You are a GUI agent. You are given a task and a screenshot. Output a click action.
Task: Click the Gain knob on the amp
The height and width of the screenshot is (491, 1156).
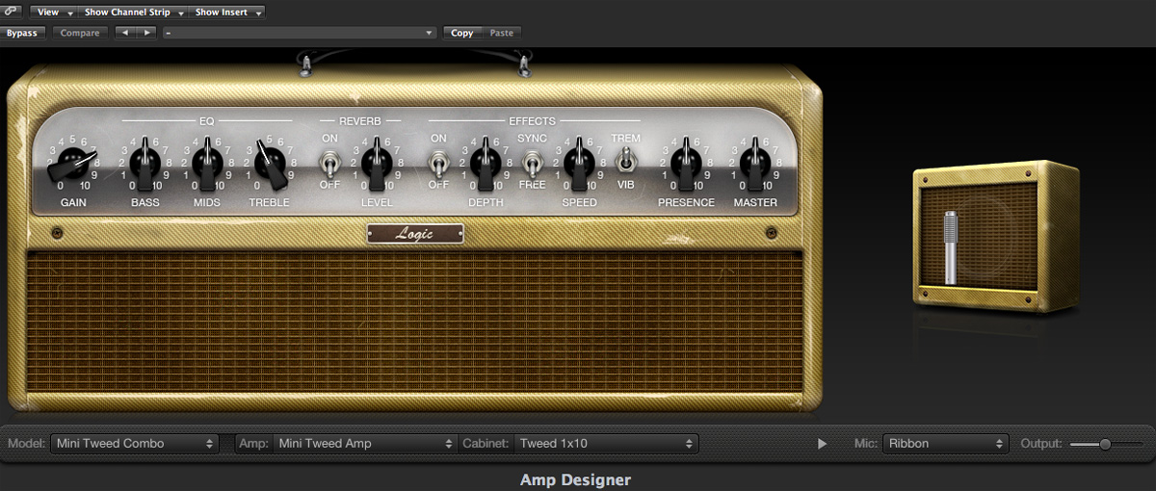coord(72,165)
